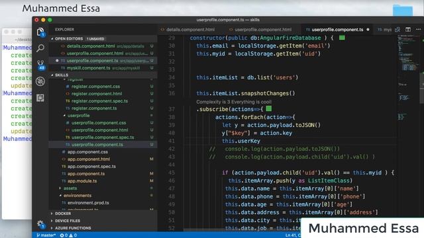Switch to the partially visible myskill tab
The height and width of the screenshot is (238, 424).
tap(384, 30)
